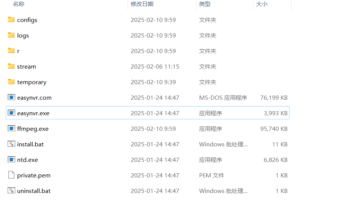Image resolution: width=345 pixels, height=207 pixels.
Task: Click the 11 KB size value
Action: pyautogui.click(x=280, y=144)
